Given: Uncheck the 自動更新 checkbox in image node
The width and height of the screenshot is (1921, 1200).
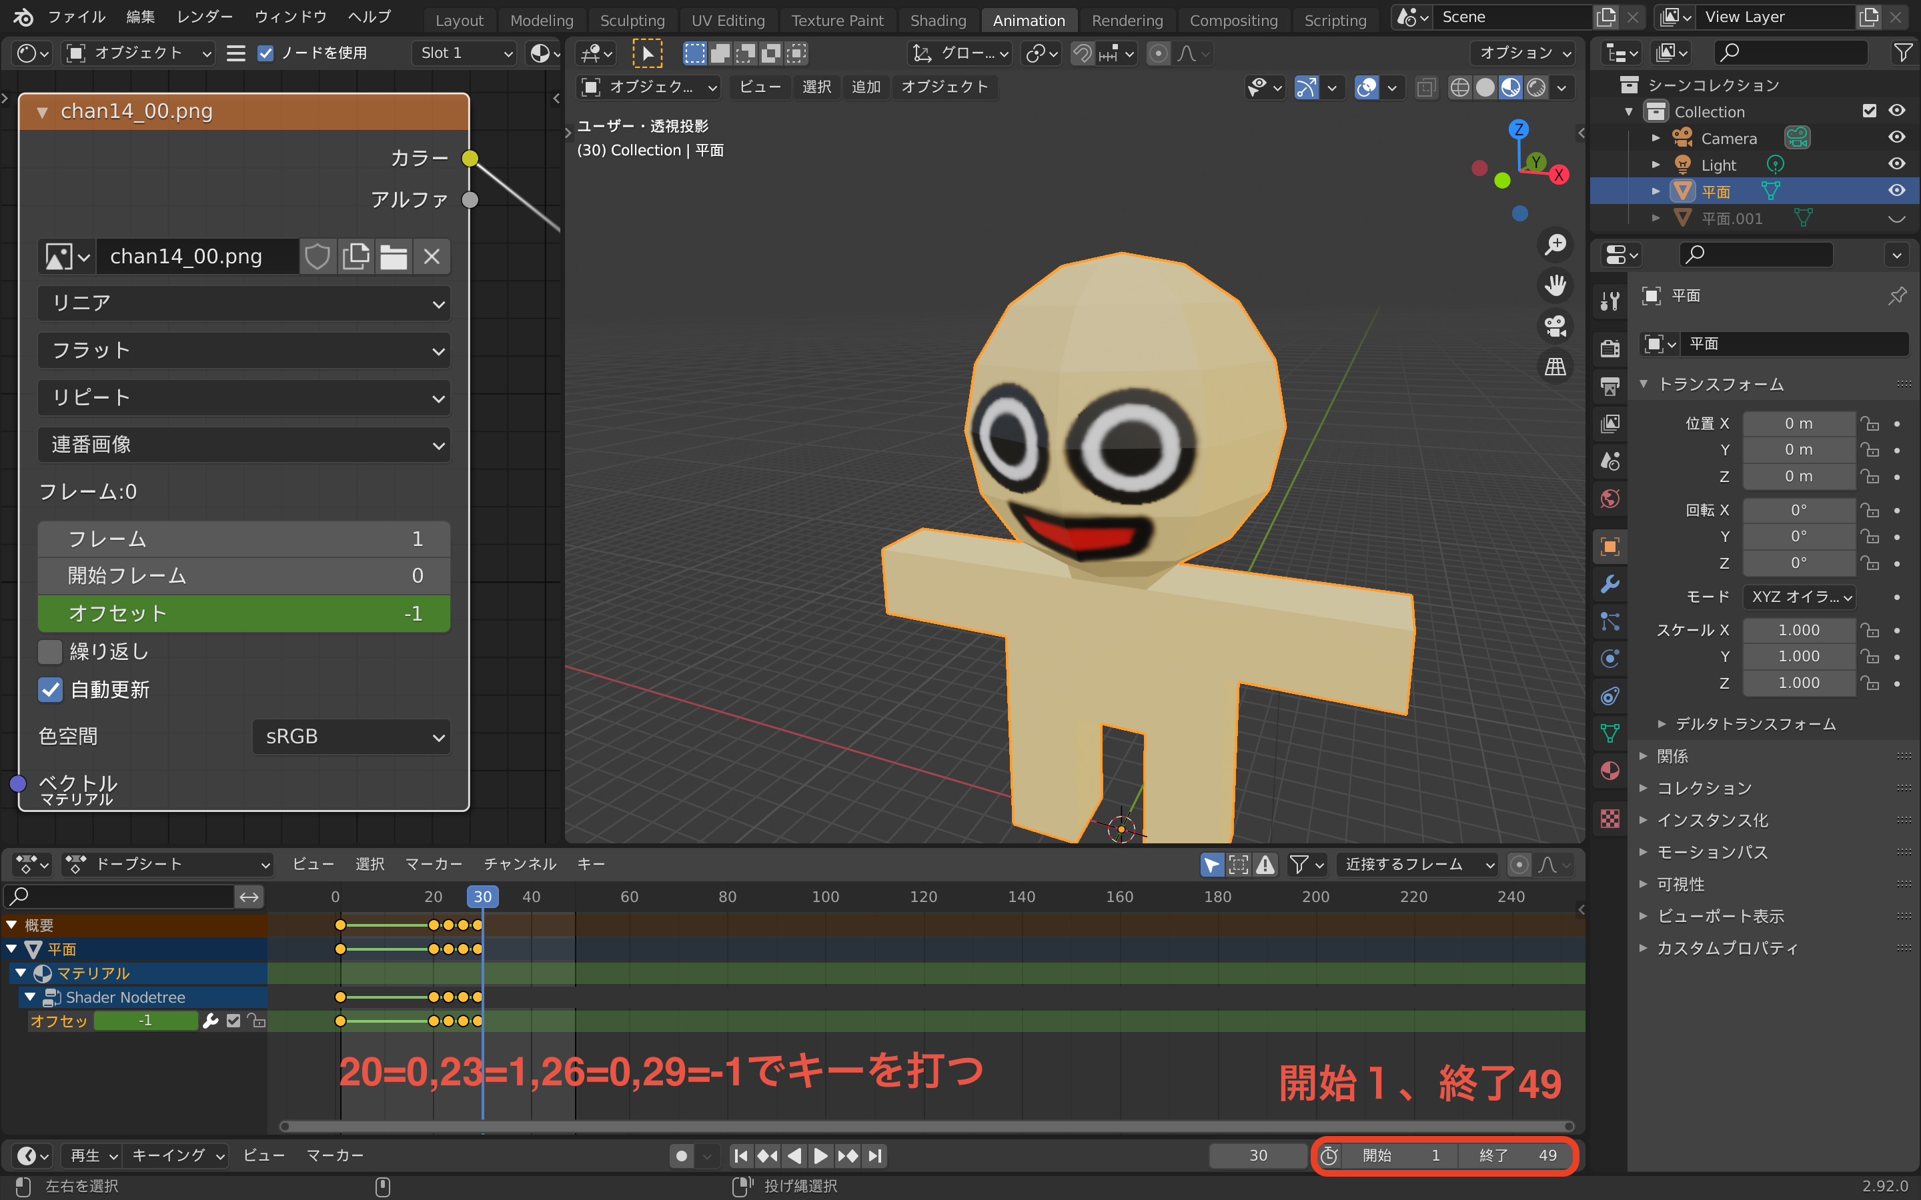Looking at the screenshot, I should [50, 690].
